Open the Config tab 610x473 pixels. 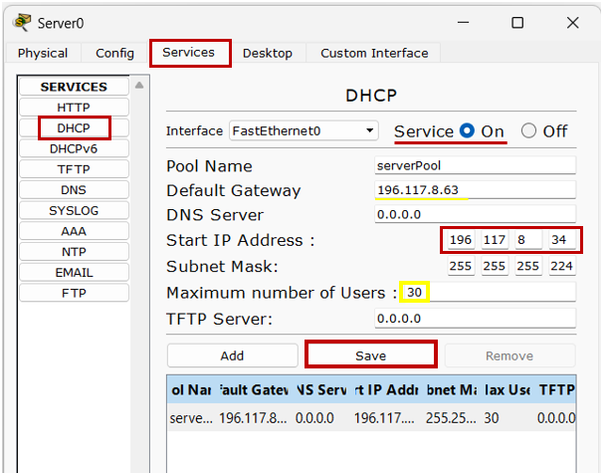pyautogui.click(x=114, y=53)
